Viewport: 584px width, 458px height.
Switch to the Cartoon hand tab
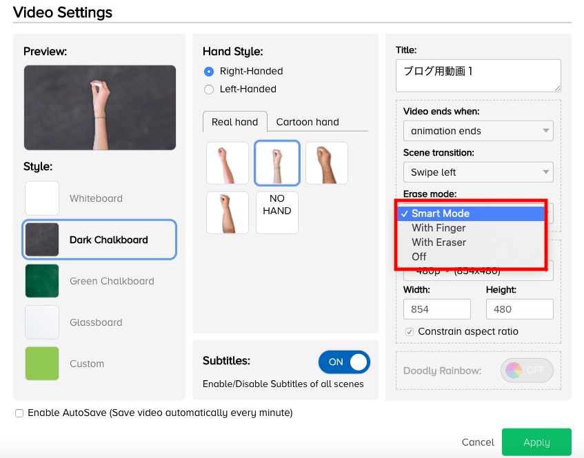click(308, 122)
